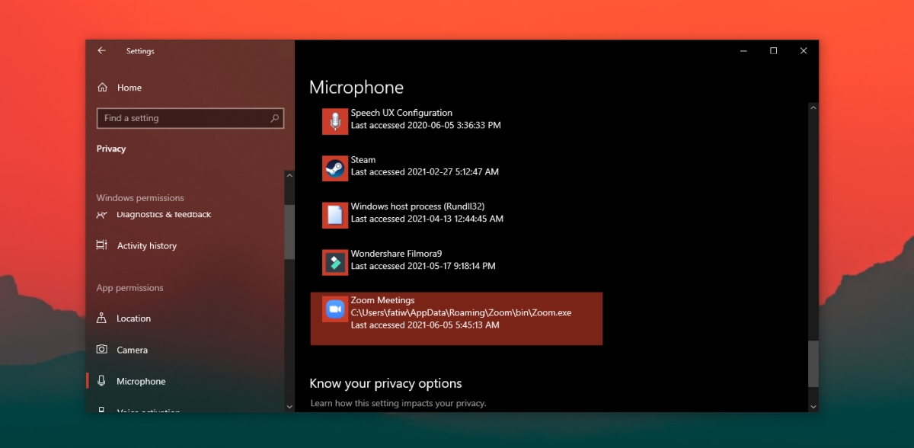Maximize the Settings window

[773, 51]
